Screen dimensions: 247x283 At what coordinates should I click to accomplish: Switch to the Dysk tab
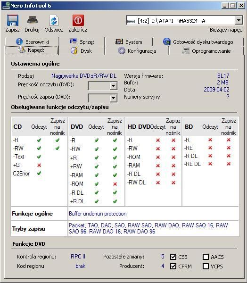(82, 51)
